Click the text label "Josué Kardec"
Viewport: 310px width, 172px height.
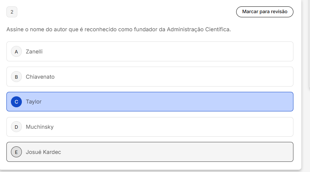pyautogui.click(x=43, y=152)
